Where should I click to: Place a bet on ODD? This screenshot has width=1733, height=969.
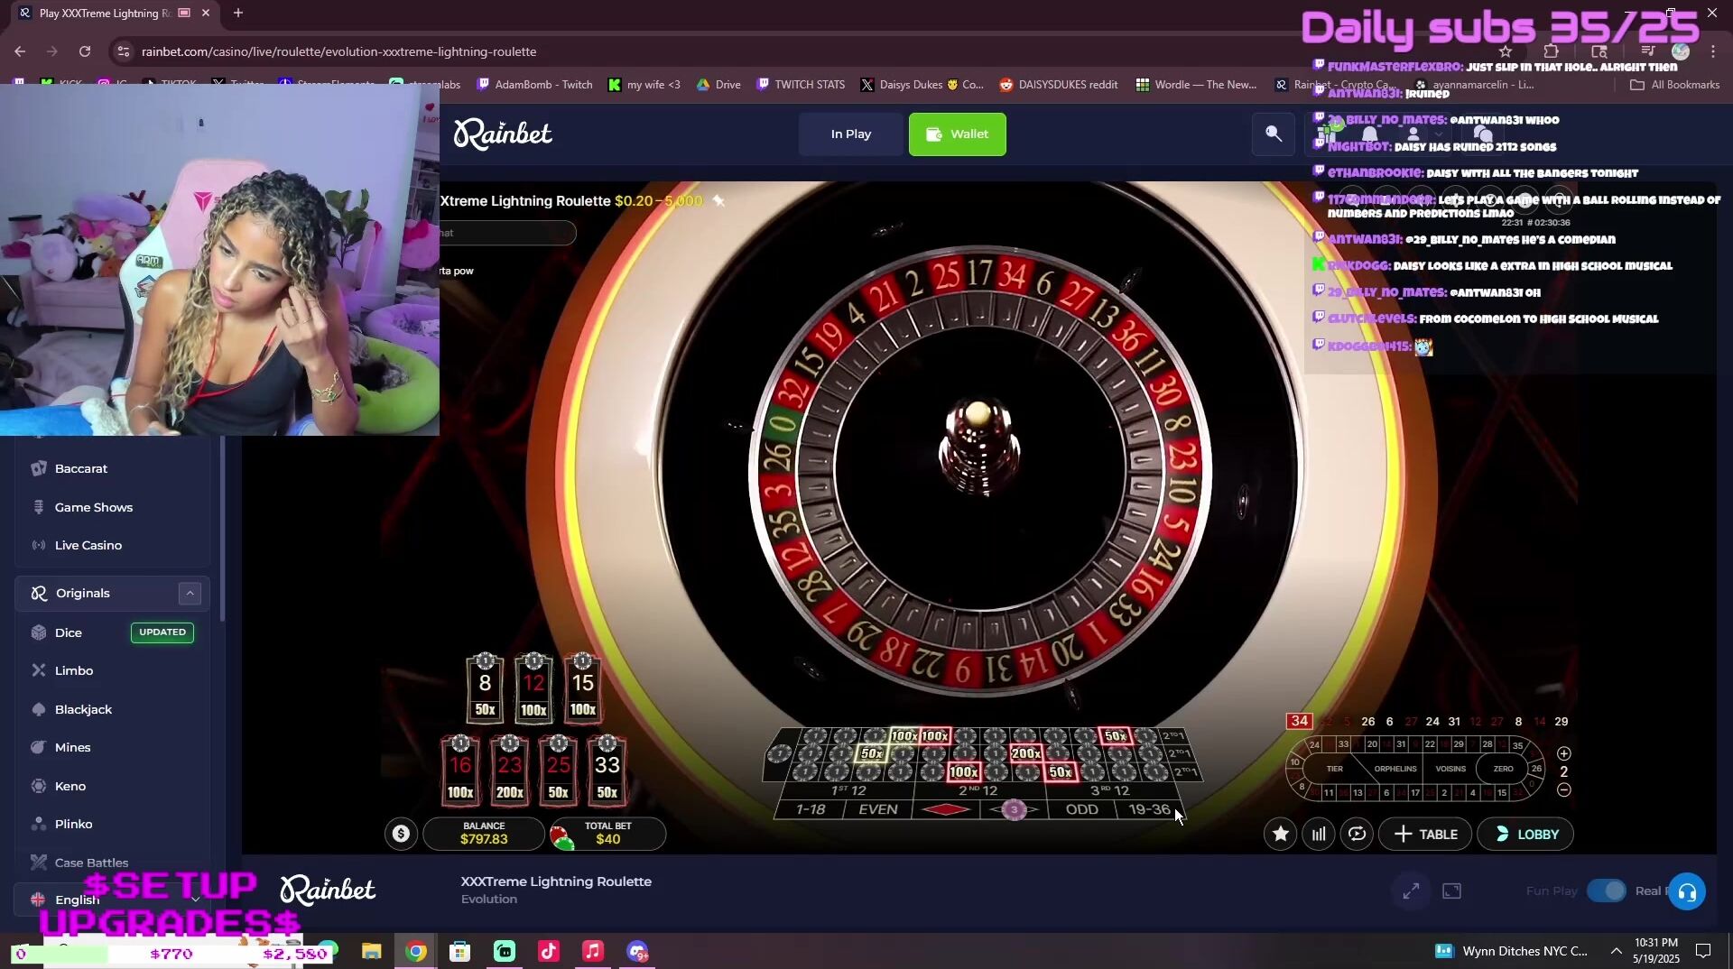pos(1081,809)
